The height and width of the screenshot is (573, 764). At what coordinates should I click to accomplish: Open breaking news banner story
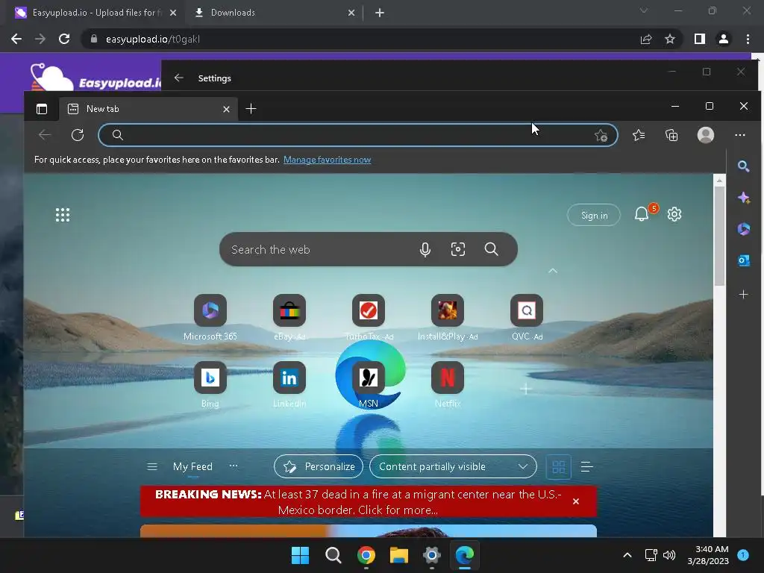click(x=358, y=502)
